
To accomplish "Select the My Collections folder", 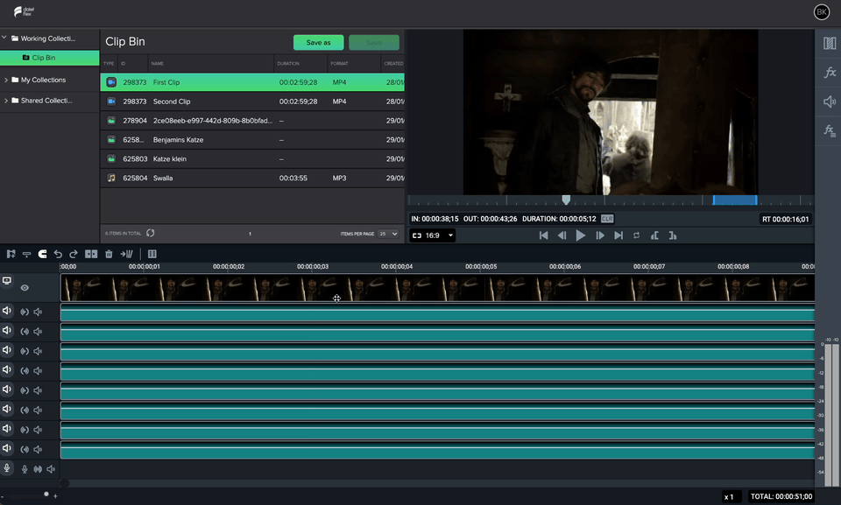I will coord(43,80).
